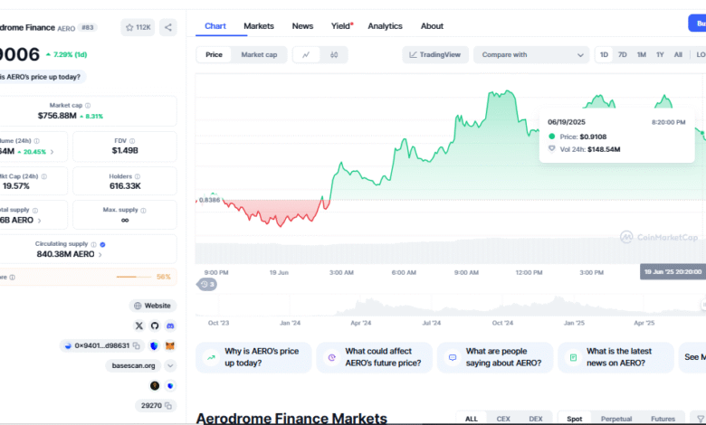Image resolution: width=706 pixels, height=425 pixels.
Task: Show FDV info tooltip icon
Action: pos(132,141)
